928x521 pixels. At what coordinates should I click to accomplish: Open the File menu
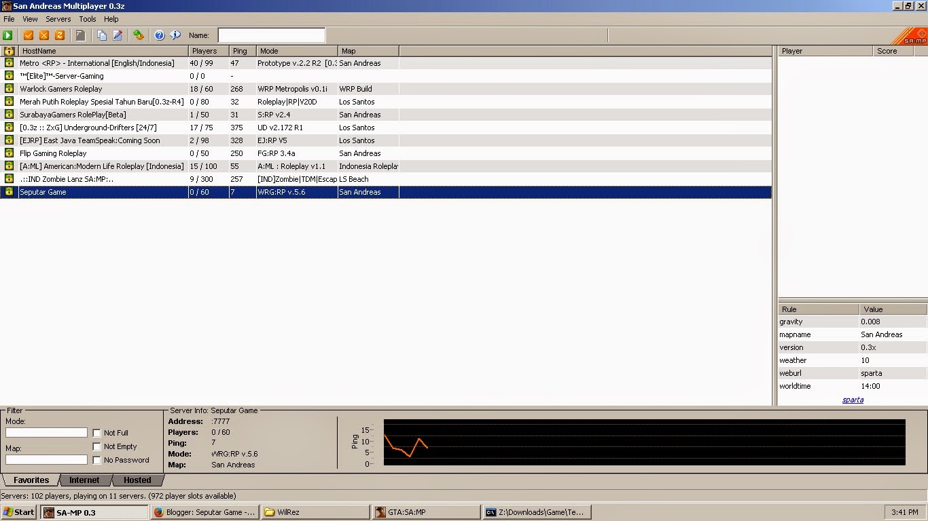pos(9,19)
